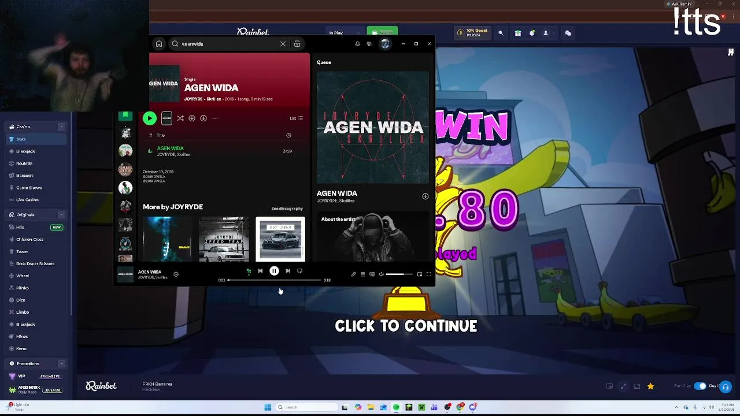Clear the Spotify search text
740x416 pixels.
[283, 44]
